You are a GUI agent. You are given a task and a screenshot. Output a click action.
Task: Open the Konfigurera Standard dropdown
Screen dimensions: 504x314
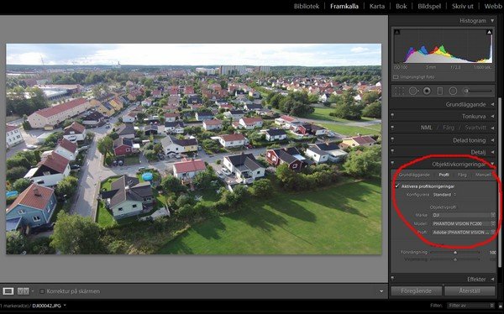[x=444, y=195]
